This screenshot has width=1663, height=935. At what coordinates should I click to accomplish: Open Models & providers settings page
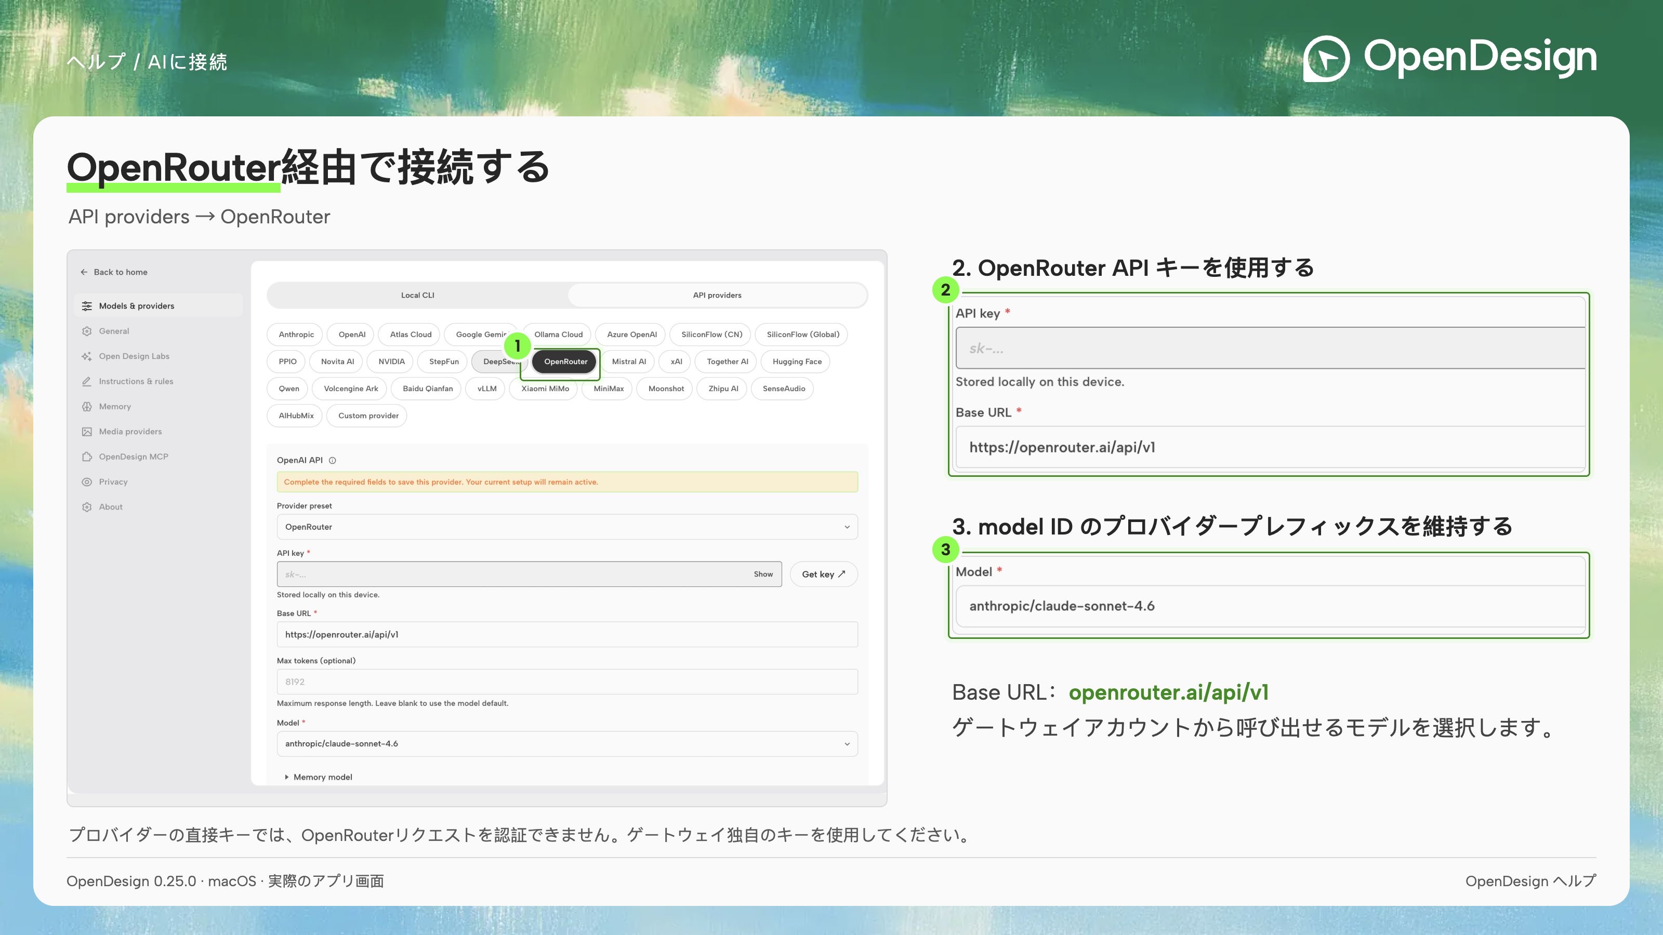[x=158, y=306]
